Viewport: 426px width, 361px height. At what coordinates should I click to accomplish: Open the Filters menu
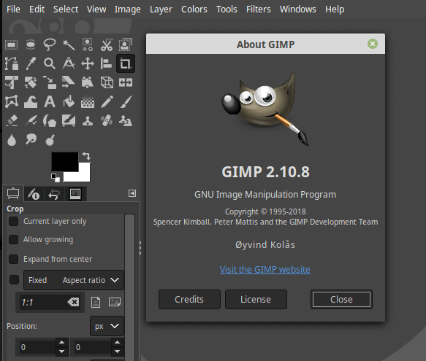(x=259, y=9)
